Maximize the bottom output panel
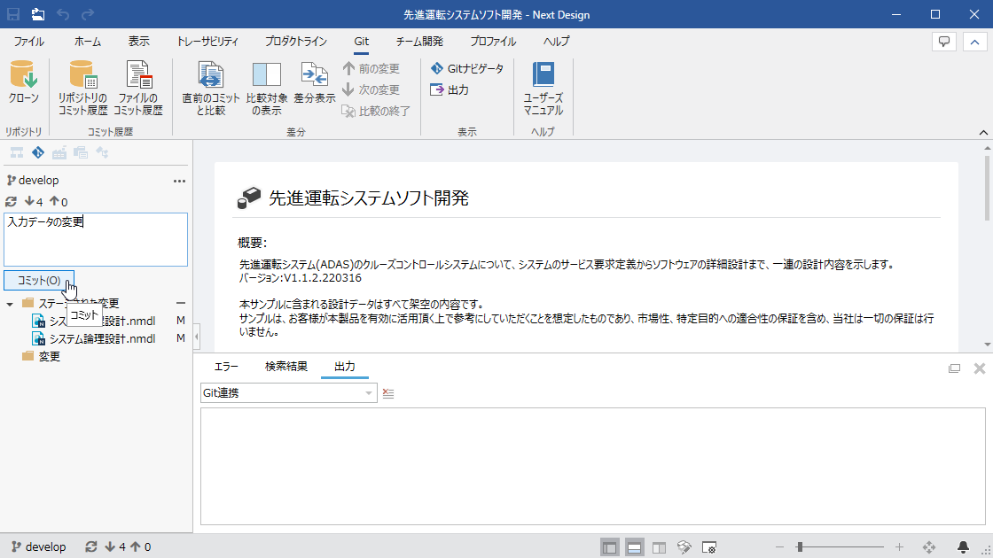Screen dimensions: 993x558 click(x=954, y=368)
